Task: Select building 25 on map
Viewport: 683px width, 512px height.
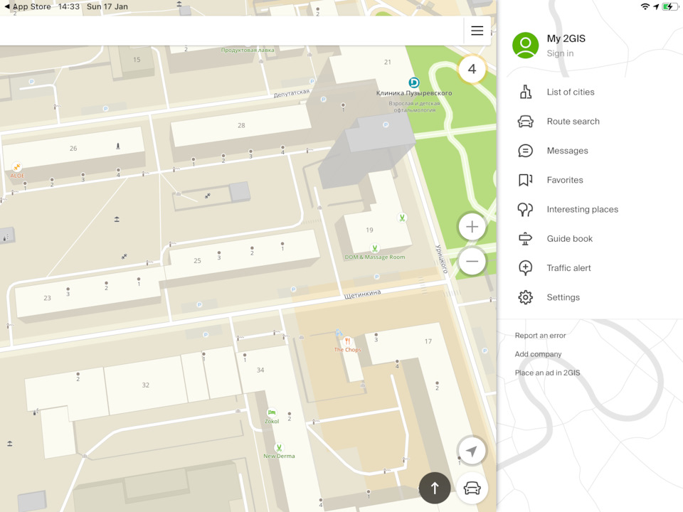Action: (x=197, y=261)
